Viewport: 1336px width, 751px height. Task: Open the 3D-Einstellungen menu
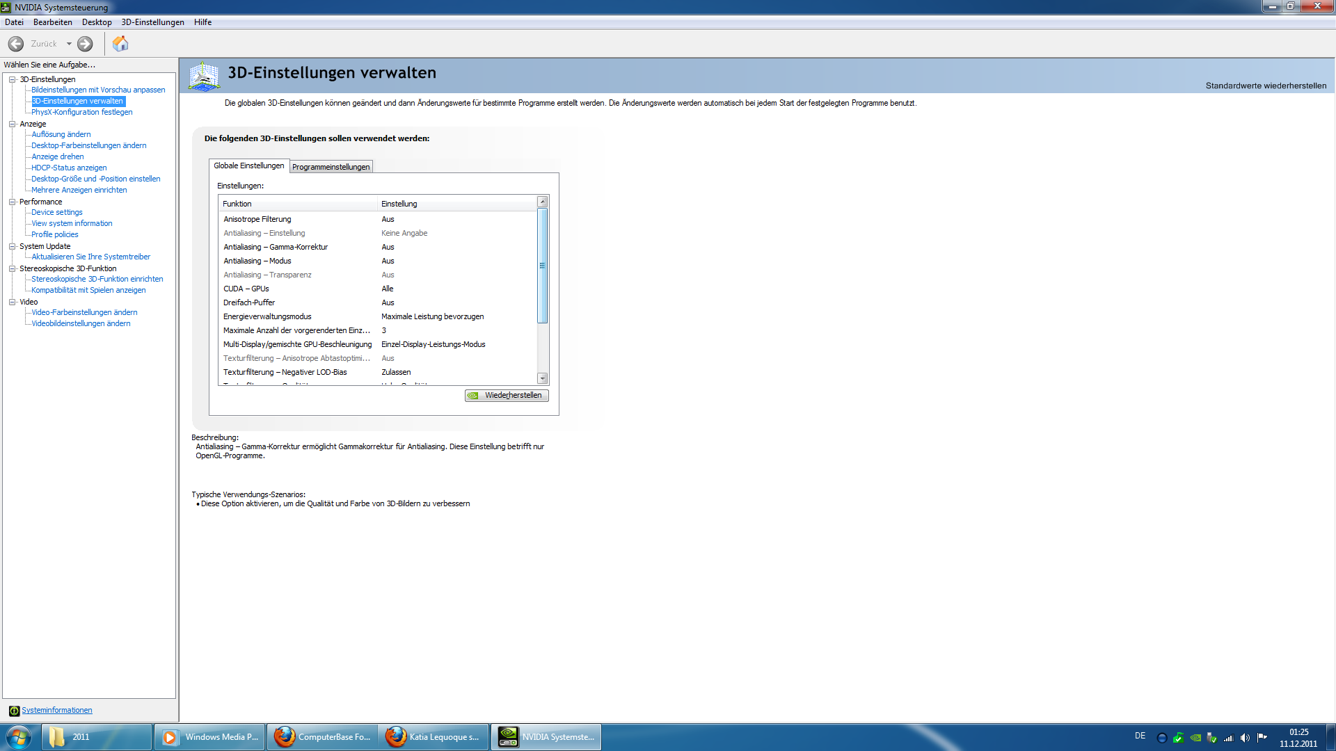[x=152, y=22]
